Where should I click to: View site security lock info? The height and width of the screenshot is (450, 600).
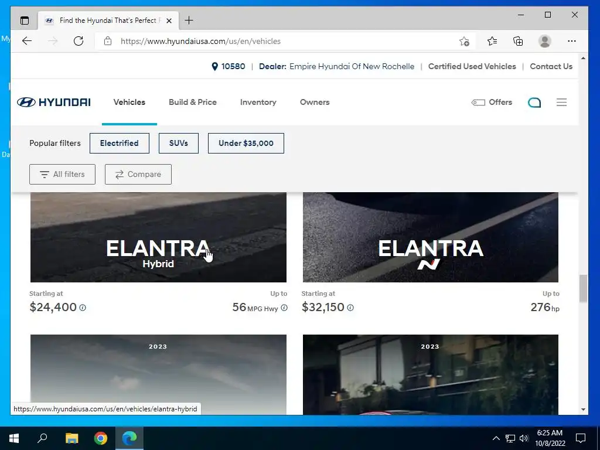click(108, 41)
